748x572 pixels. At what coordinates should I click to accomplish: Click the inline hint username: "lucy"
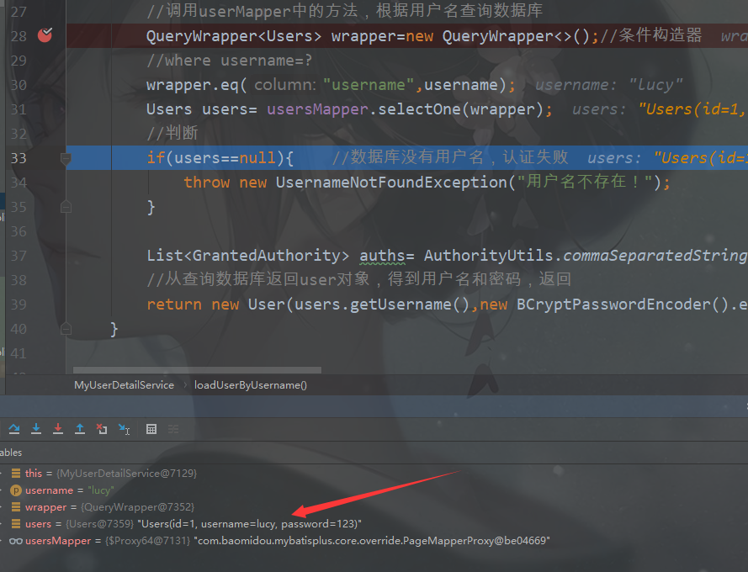(608, 85)
